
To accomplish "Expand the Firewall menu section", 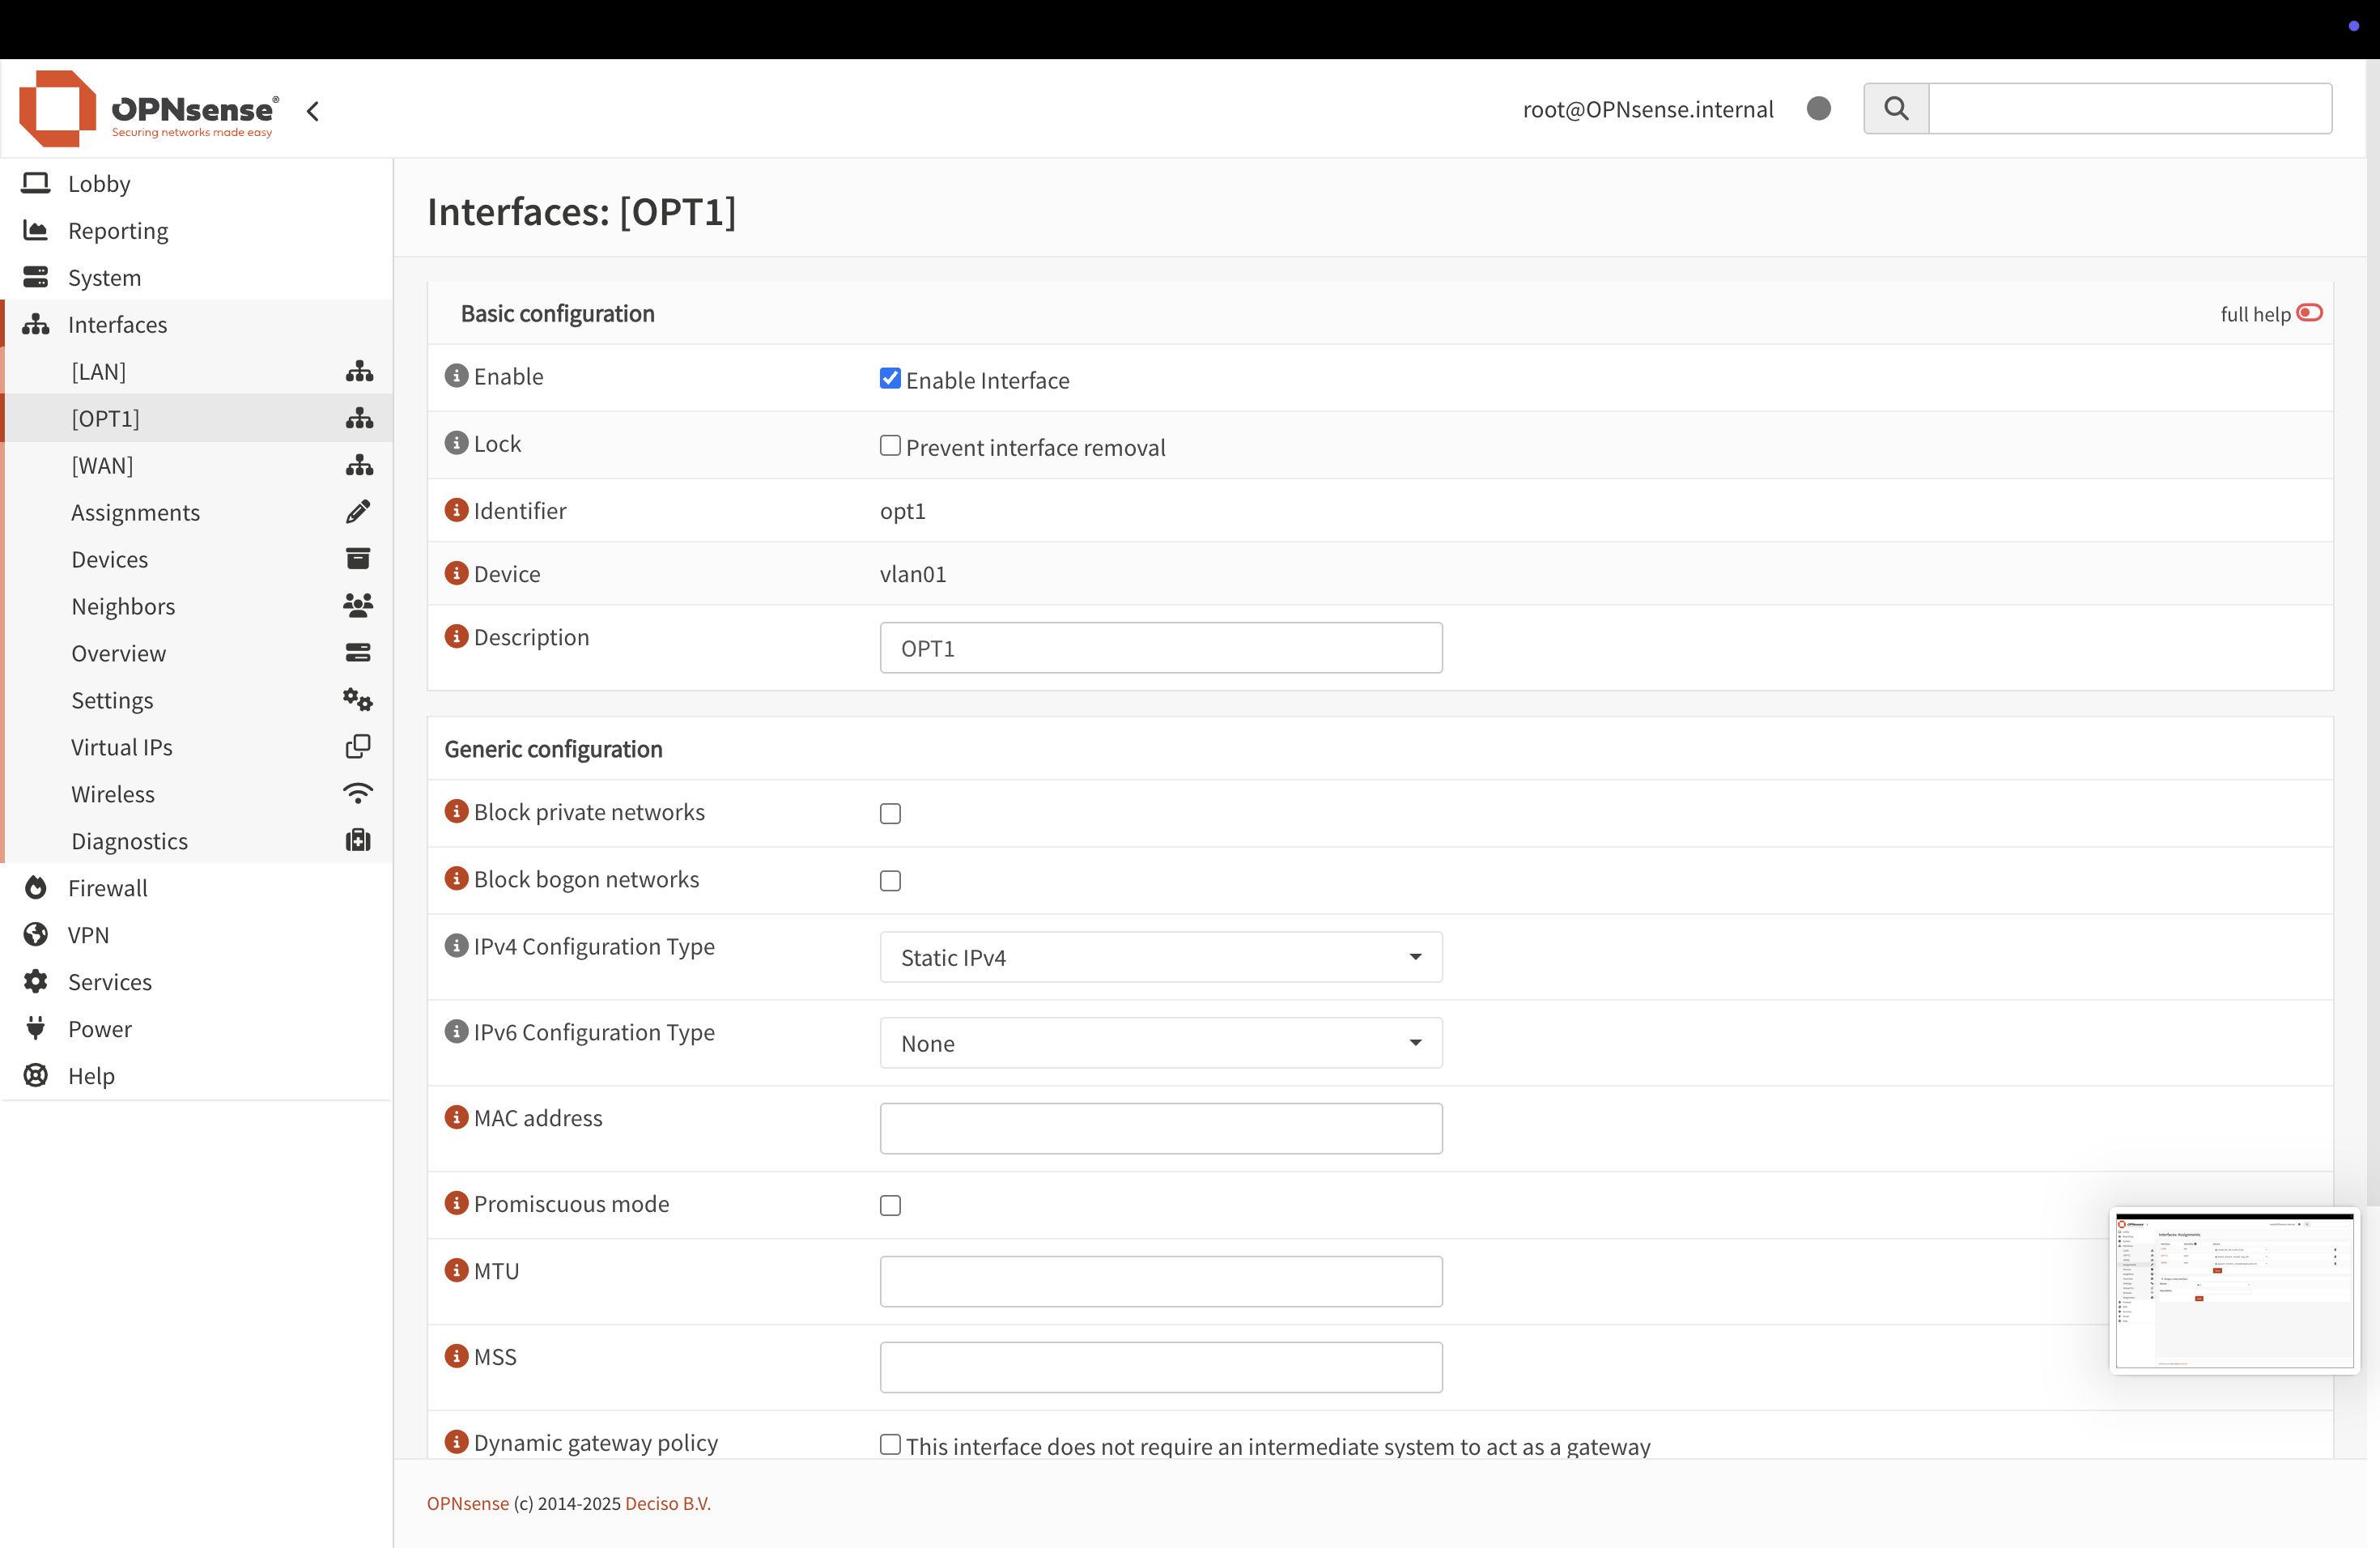I will (108, 888).
